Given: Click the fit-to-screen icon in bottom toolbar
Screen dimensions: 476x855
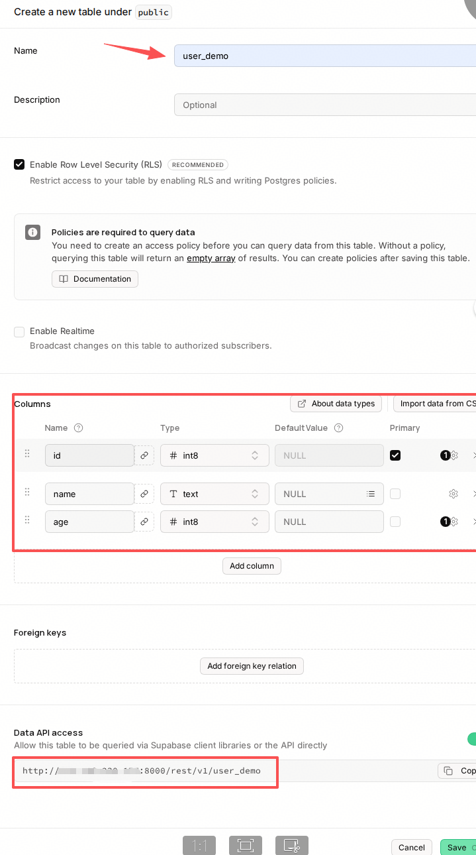Looking at the screenshot, I should coord(246,846).
